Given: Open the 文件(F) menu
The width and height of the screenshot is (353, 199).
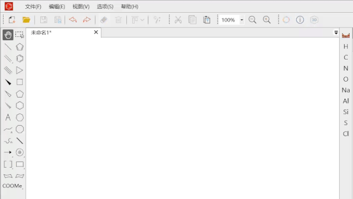Looking at the screenshot, I should pos(33,7).
